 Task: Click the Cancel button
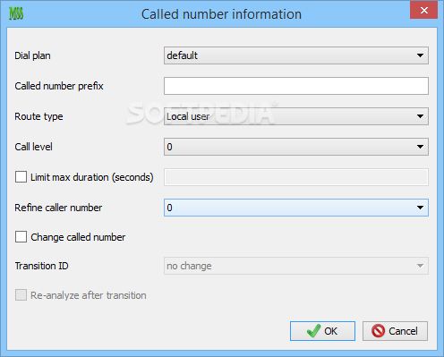click(395, 331)
